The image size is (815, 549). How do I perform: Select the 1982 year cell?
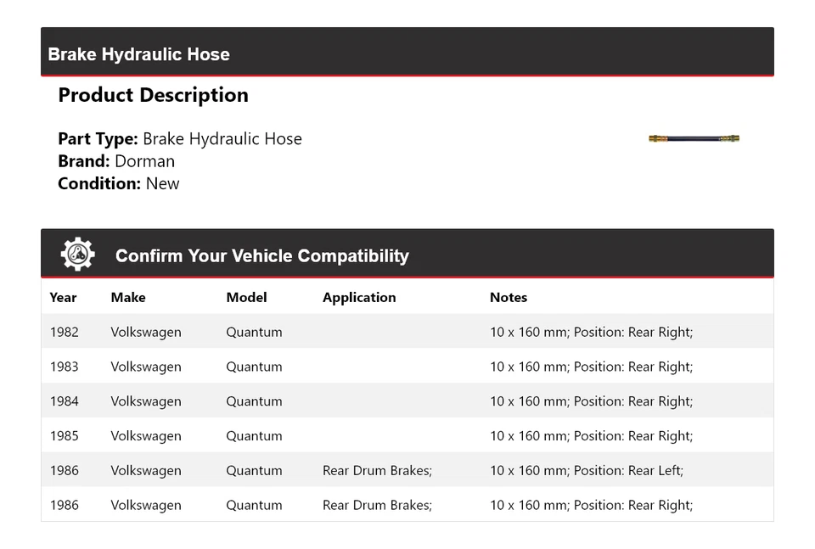coord(64,332)
